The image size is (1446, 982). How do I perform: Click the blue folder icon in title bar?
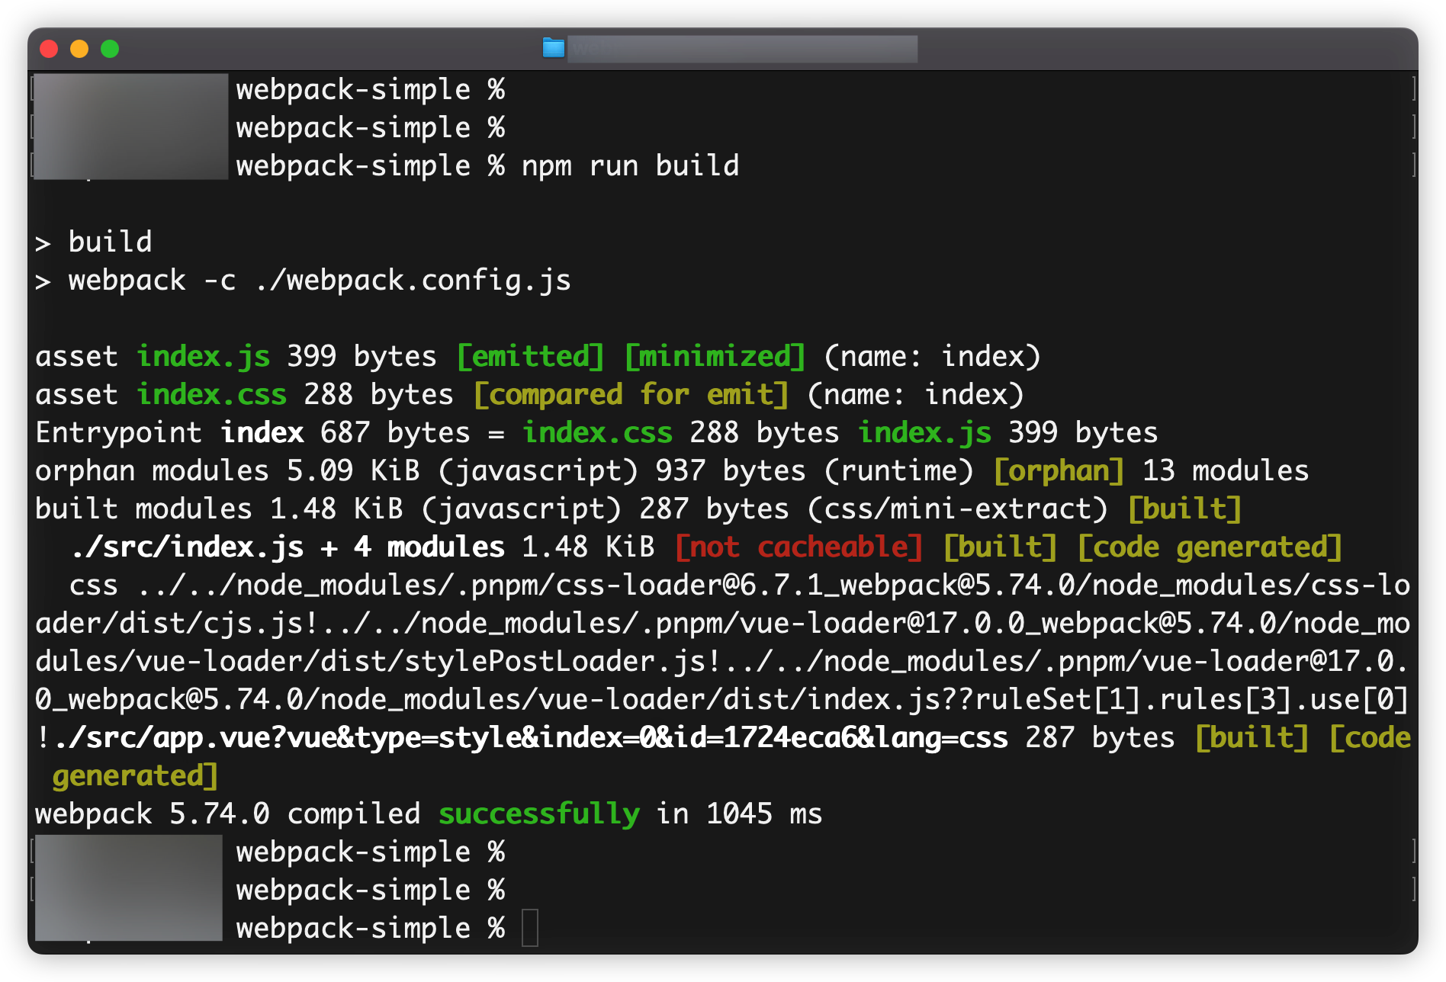pyautogui.click(x=553, y=48)
